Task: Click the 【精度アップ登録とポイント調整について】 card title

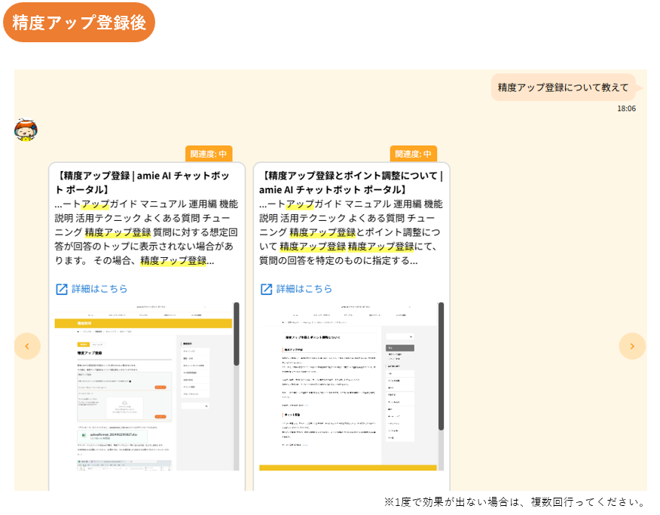Action: click(x=350, y=182)
